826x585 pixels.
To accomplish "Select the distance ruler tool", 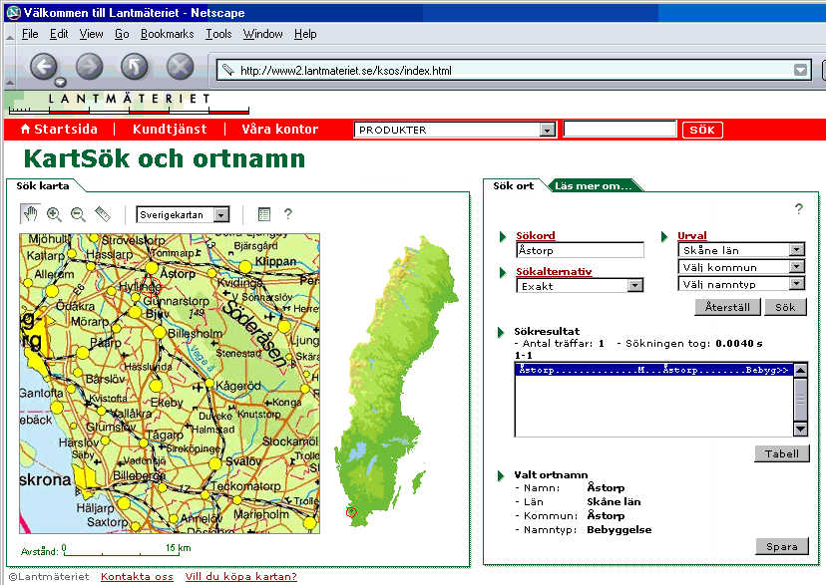I will tap(102, 214).
